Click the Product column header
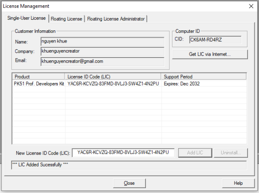Viewport: 259px width, 193px height. [39, 77]
